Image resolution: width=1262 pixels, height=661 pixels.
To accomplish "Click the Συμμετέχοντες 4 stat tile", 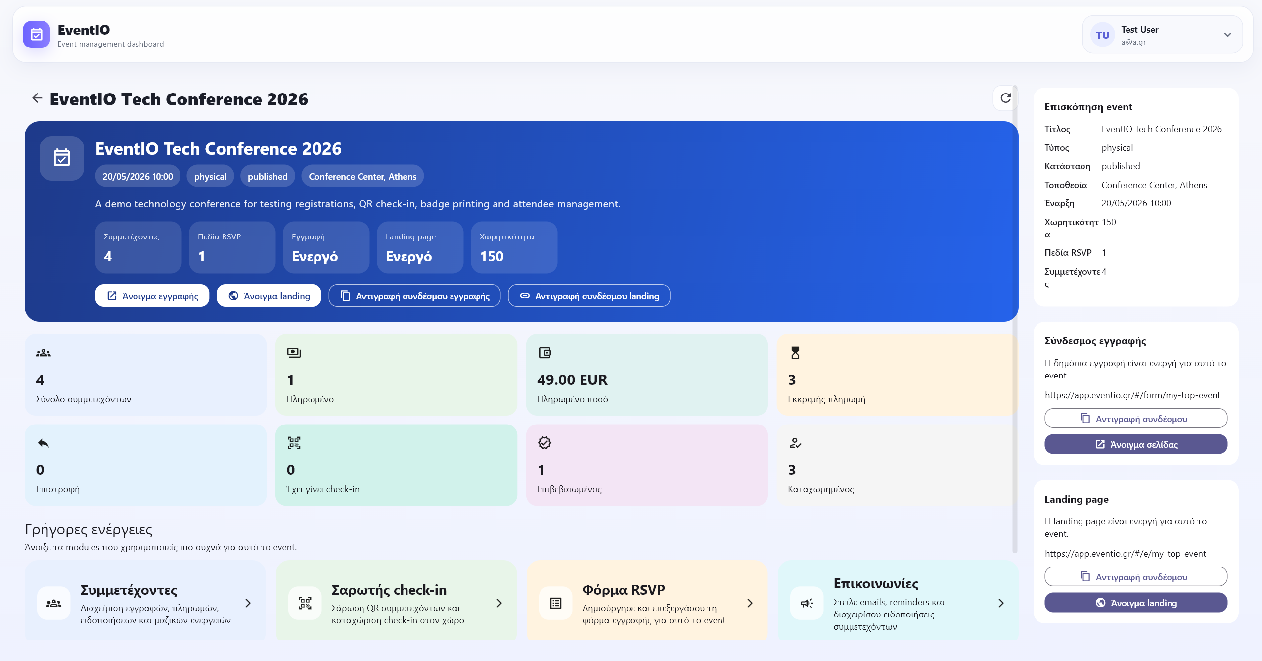I will tap(138, 247).
